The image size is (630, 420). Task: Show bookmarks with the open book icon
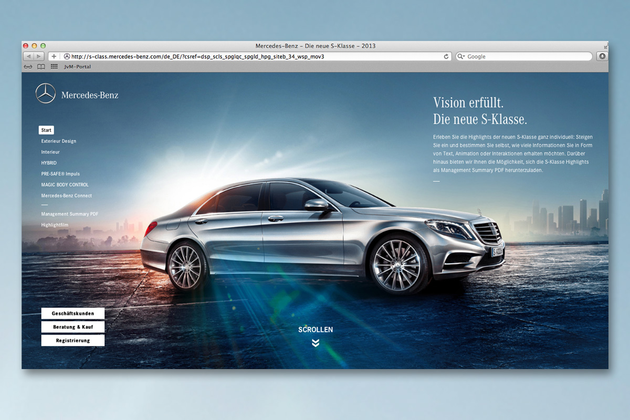click(41, 67)
